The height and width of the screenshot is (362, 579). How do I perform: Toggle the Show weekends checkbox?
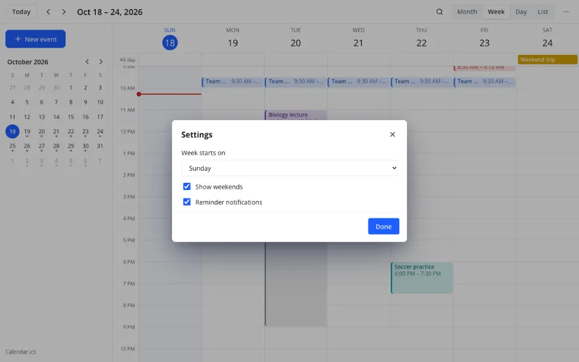pos(187,186)
